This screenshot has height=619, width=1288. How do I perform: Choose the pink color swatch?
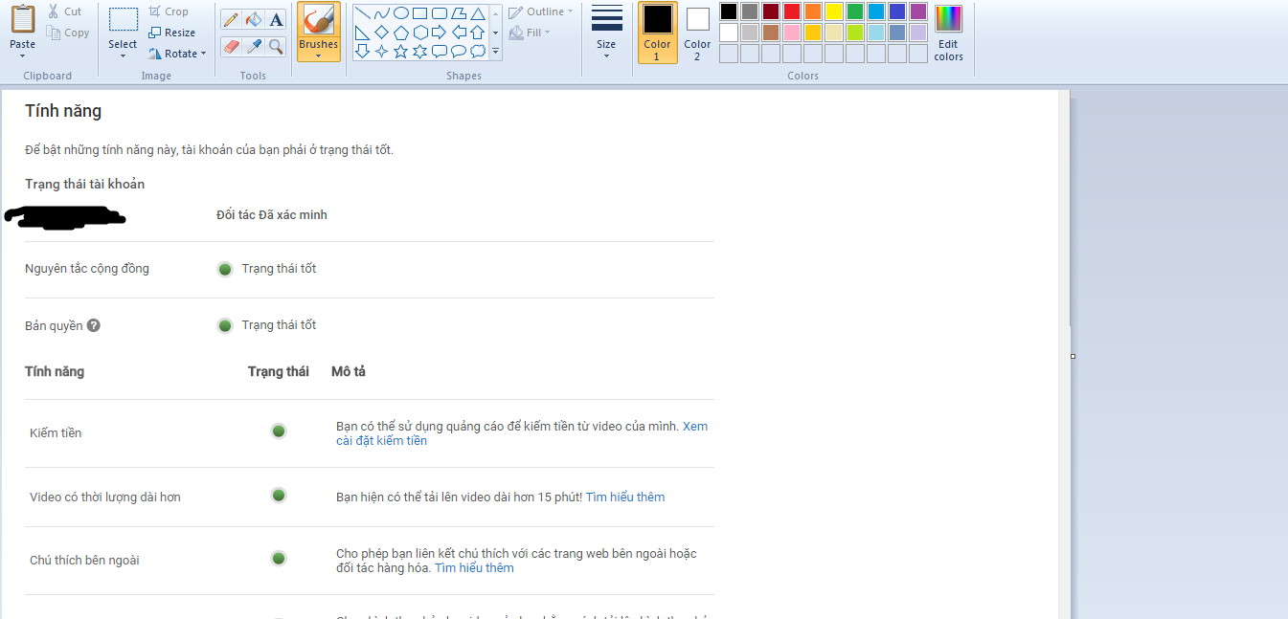pyautogui.click(x=792, y=33)
